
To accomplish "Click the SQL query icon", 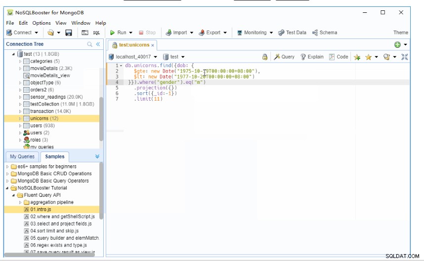I will [96, 33].
